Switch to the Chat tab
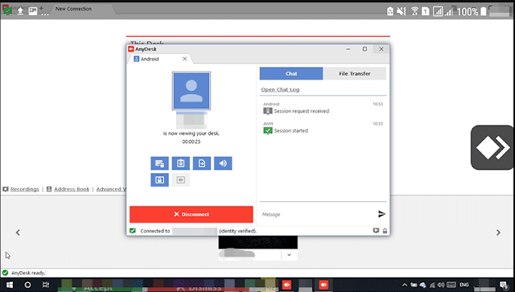The height and width of the screenshot is (292, 515). pyautogui.click(x=291, y=73)
